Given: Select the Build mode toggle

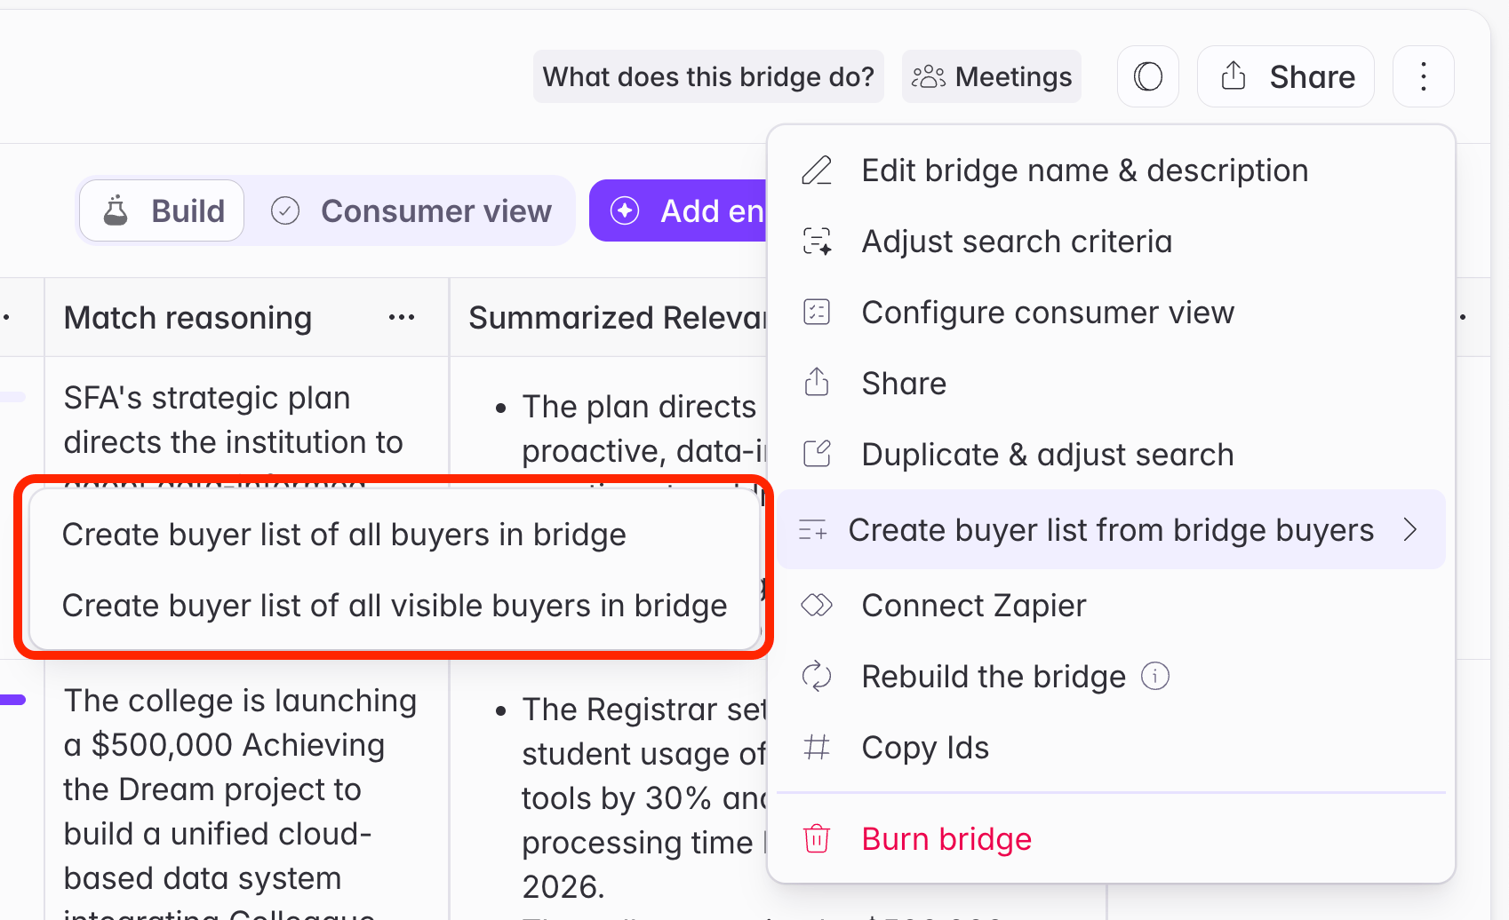Looking at the screenshot, I should (162, 211).
